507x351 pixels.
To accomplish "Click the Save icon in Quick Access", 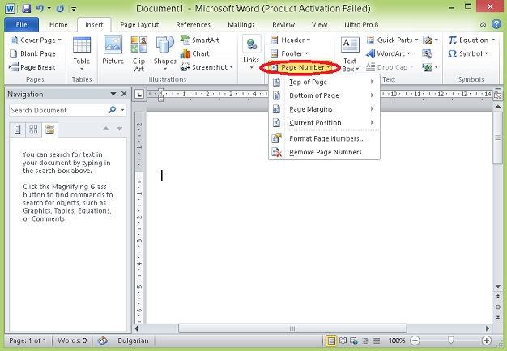I will 27,8.
